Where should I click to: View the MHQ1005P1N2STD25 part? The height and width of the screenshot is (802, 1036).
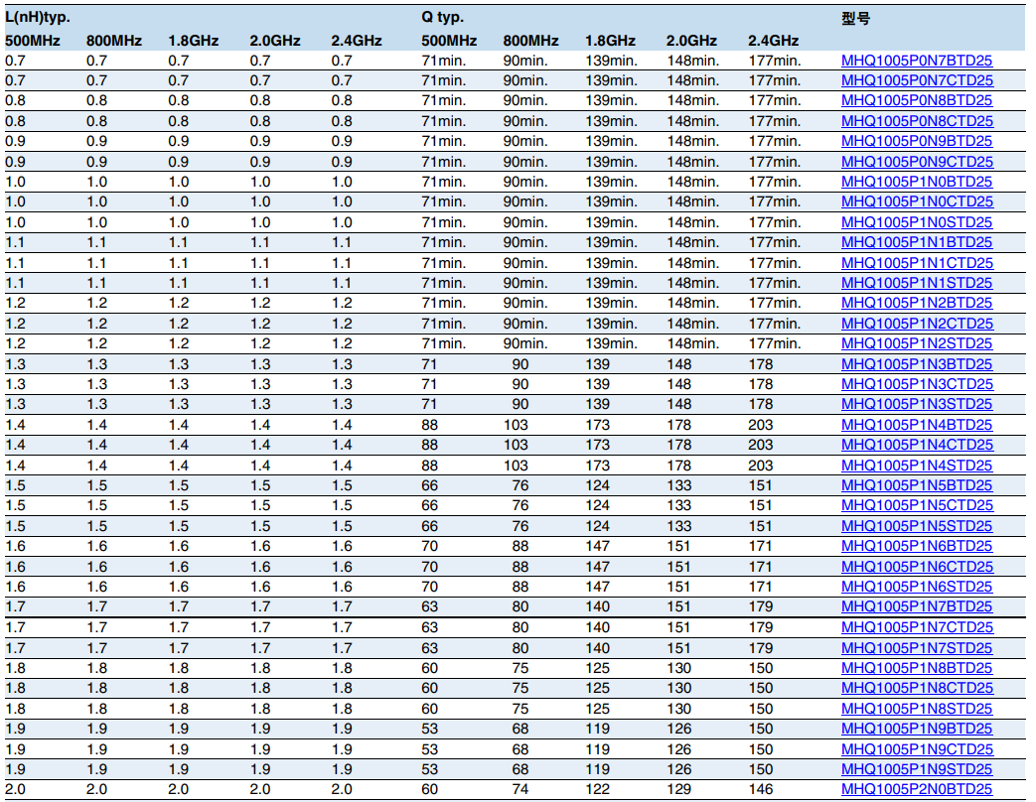coord(917,343)
